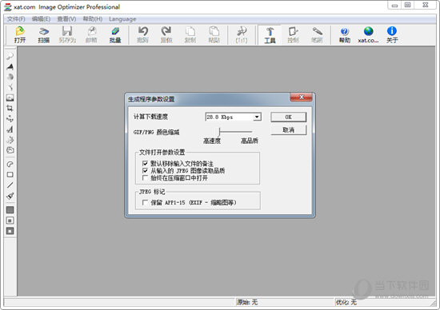Click the 原始: 无 status bar field
Image resolution: width=440 pixels, height=310 pixels.
click(285, 302)
